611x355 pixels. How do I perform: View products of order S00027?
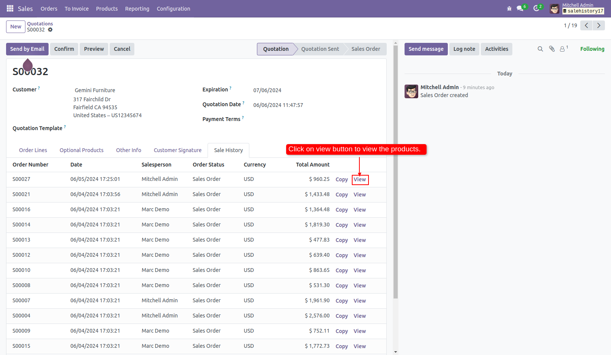(x=360, y=179)
